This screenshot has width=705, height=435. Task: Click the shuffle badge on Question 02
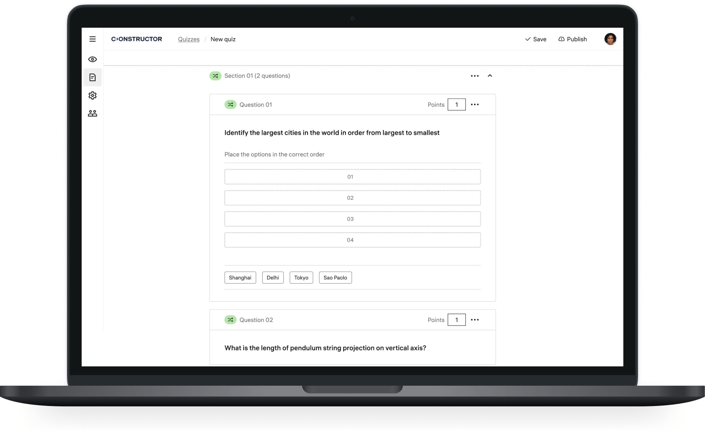pyautogui.click(x=230, y=320)
